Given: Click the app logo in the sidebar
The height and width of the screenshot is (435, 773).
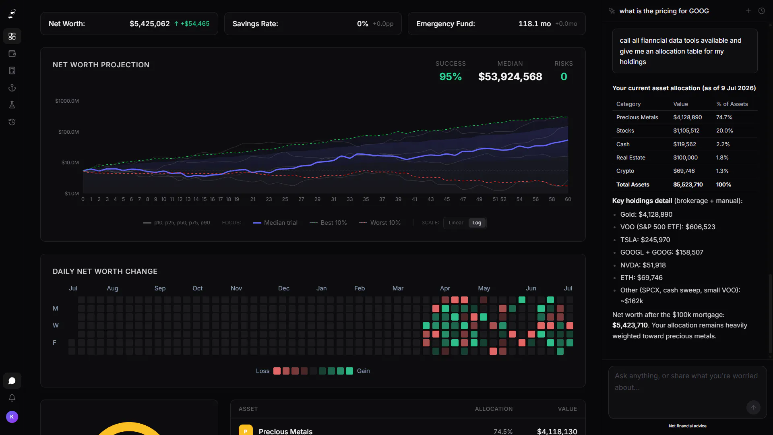Looking at the screenshot, I should [x=12, y=14].
